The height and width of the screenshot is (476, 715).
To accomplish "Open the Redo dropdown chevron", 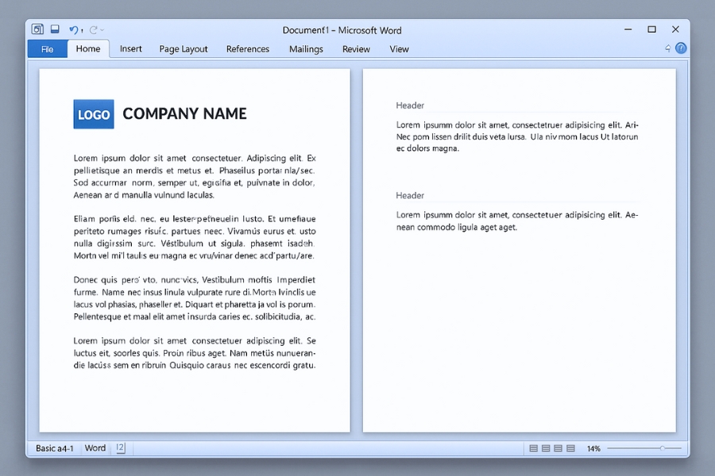I will pos(102,30).
